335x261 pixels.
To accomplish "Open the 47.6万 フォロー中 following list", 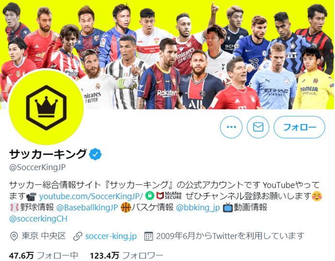I will point(44,256).
